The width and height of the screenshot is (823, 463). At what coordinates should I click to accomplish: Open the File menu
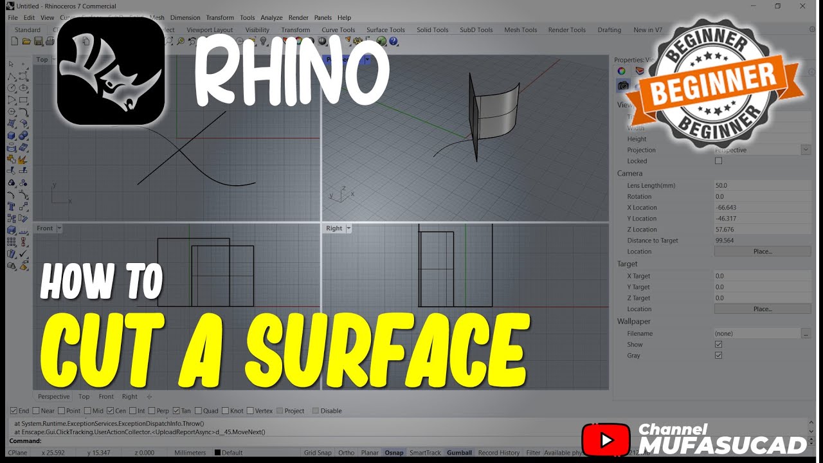click(13, 17)
